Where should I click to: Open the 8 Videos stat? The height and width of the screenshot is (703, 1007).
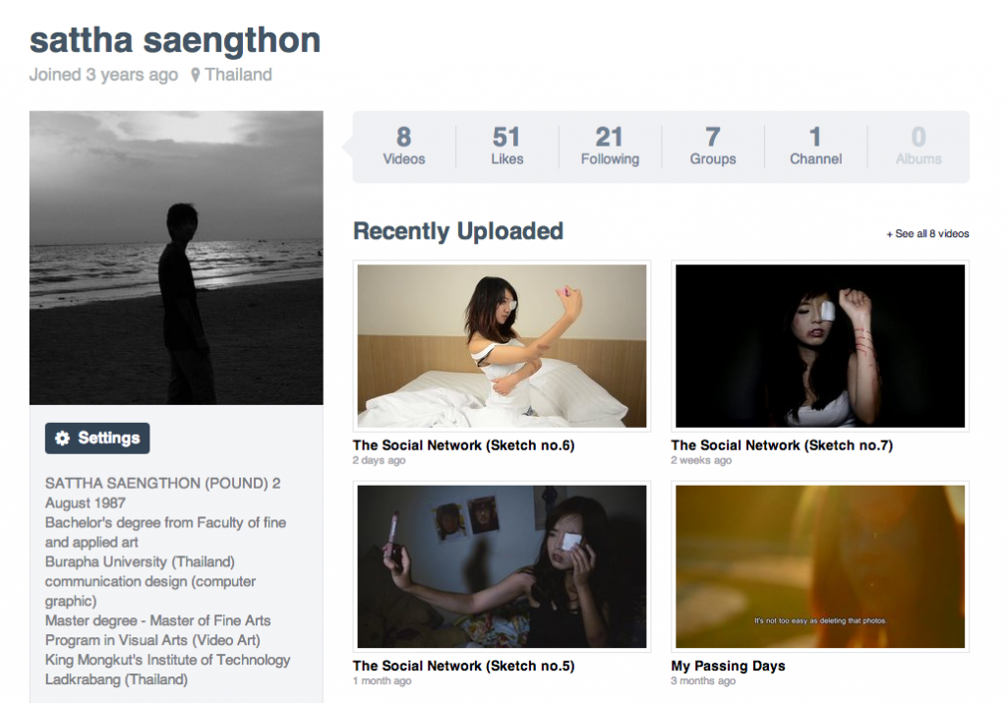pos(404,146)
